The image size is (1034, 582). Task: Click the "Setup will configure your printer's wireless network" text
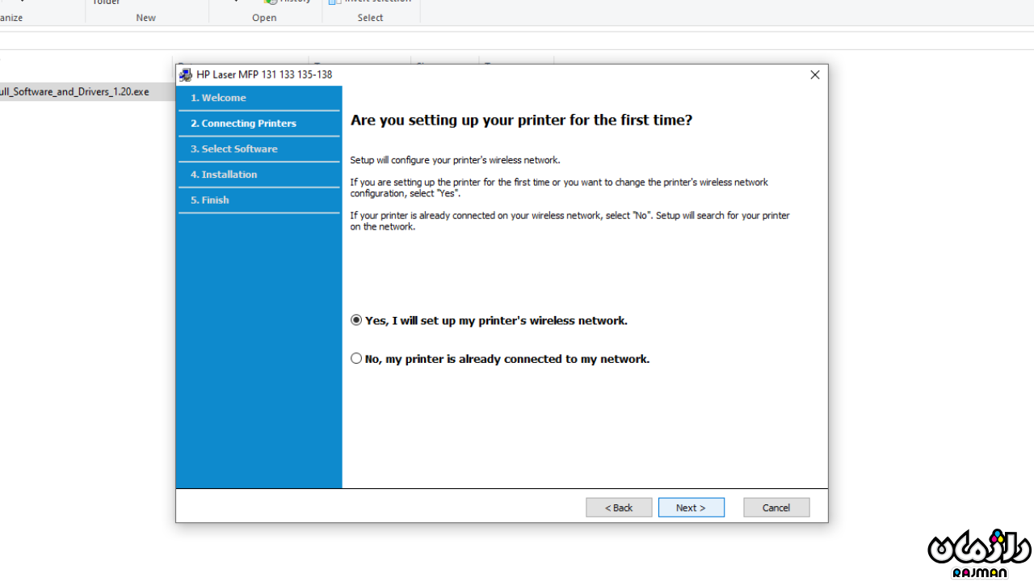455,160
